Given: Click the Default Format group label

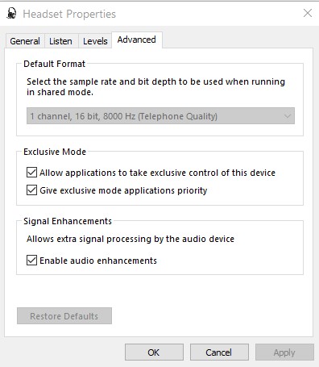Looking at the screenshot, I should click(x=55, y=64).
